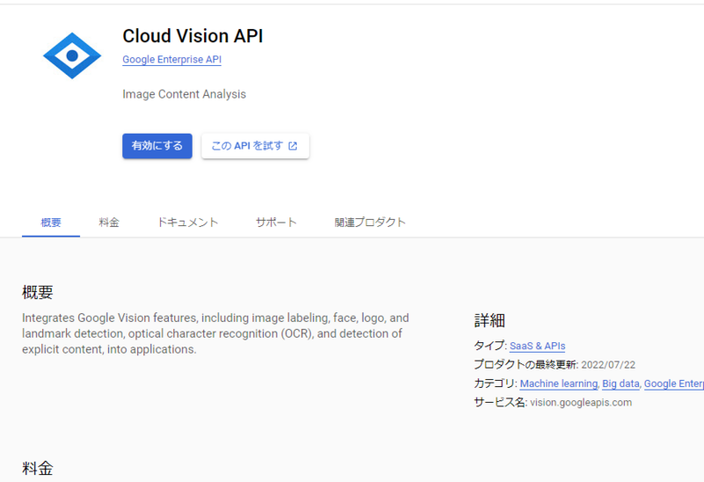Image resolution: width=704 pixels, height=482 pixels.
Task: Click the Cloud Vision API title text
Action: pyautogui.click(x=193, y=36)
